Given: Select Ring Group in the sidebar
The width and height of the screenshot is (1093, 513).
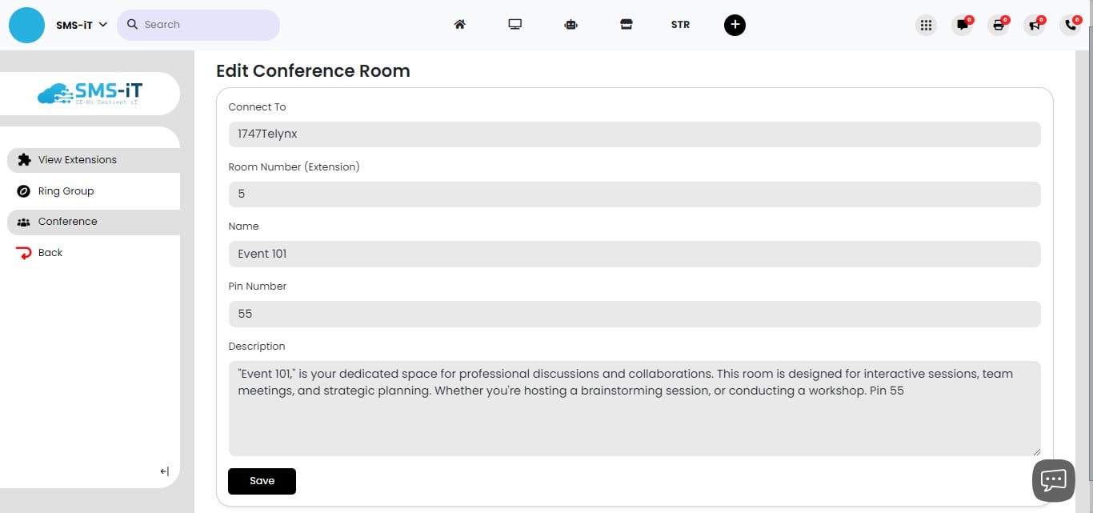Looking at the screenshot, I should (x=66, y=190).
